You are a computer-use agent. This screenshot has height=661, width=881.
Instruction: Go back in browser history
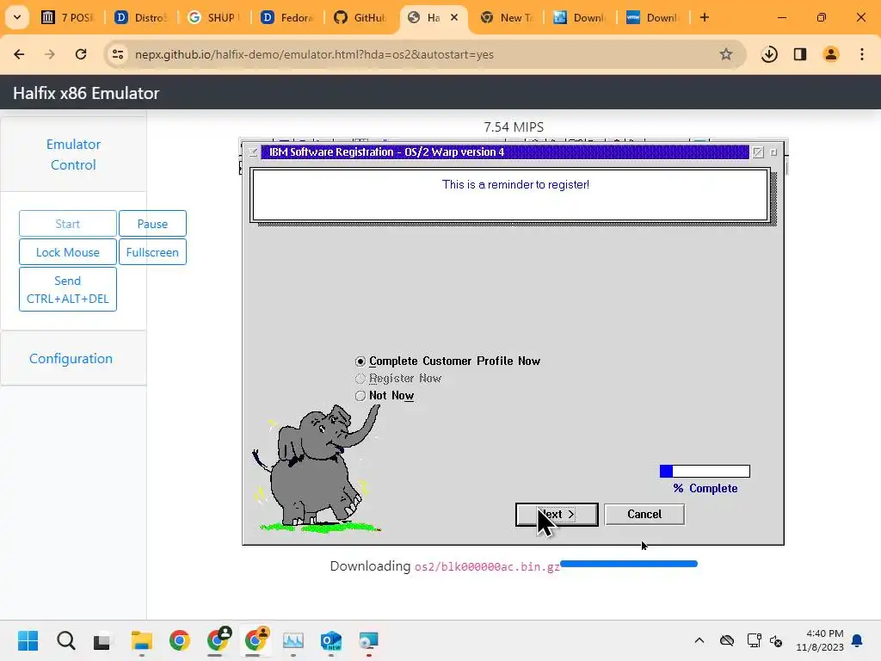click(x=19, y=54)
